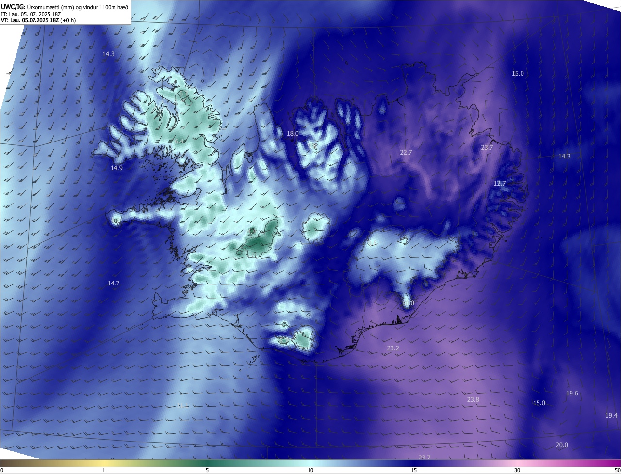The height and width of the screenshot is (474, 621).
Task: Click the color scale label "50"
Action: pyautogui.click(x=617, y=470)
